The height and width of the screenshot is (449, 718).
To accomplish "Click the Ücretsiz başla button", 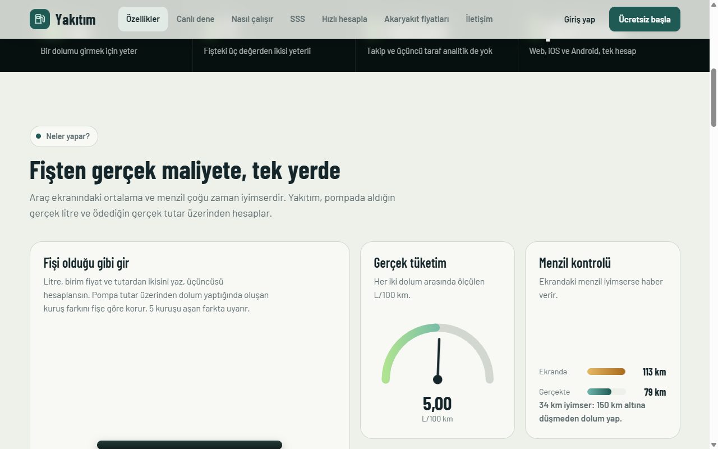I will click(x=645, y=19).
